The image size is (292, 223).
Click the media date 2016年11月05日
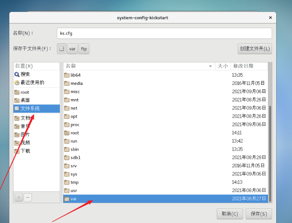(x=248, y=83)
